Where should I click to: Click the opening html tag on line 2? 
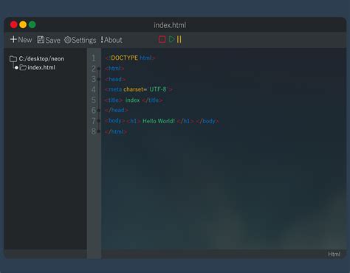114,69
